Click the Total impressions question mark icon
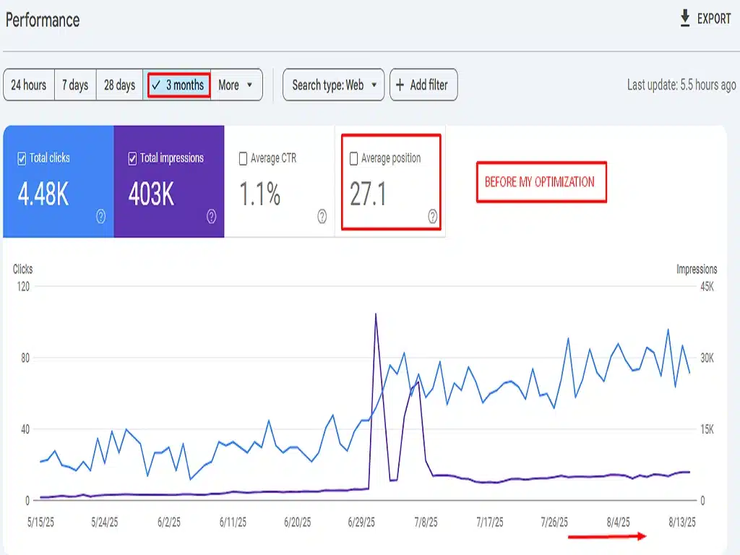 (x=210, y=215)
